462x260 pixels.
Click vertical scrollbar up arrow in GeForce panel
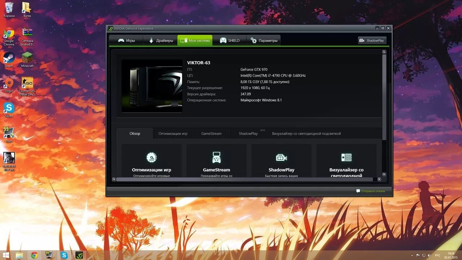click(384, 52)
